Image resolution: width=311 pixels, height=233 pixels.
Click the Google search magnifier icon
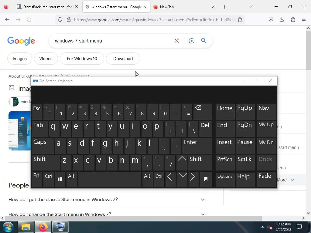(x=203, y=41)
